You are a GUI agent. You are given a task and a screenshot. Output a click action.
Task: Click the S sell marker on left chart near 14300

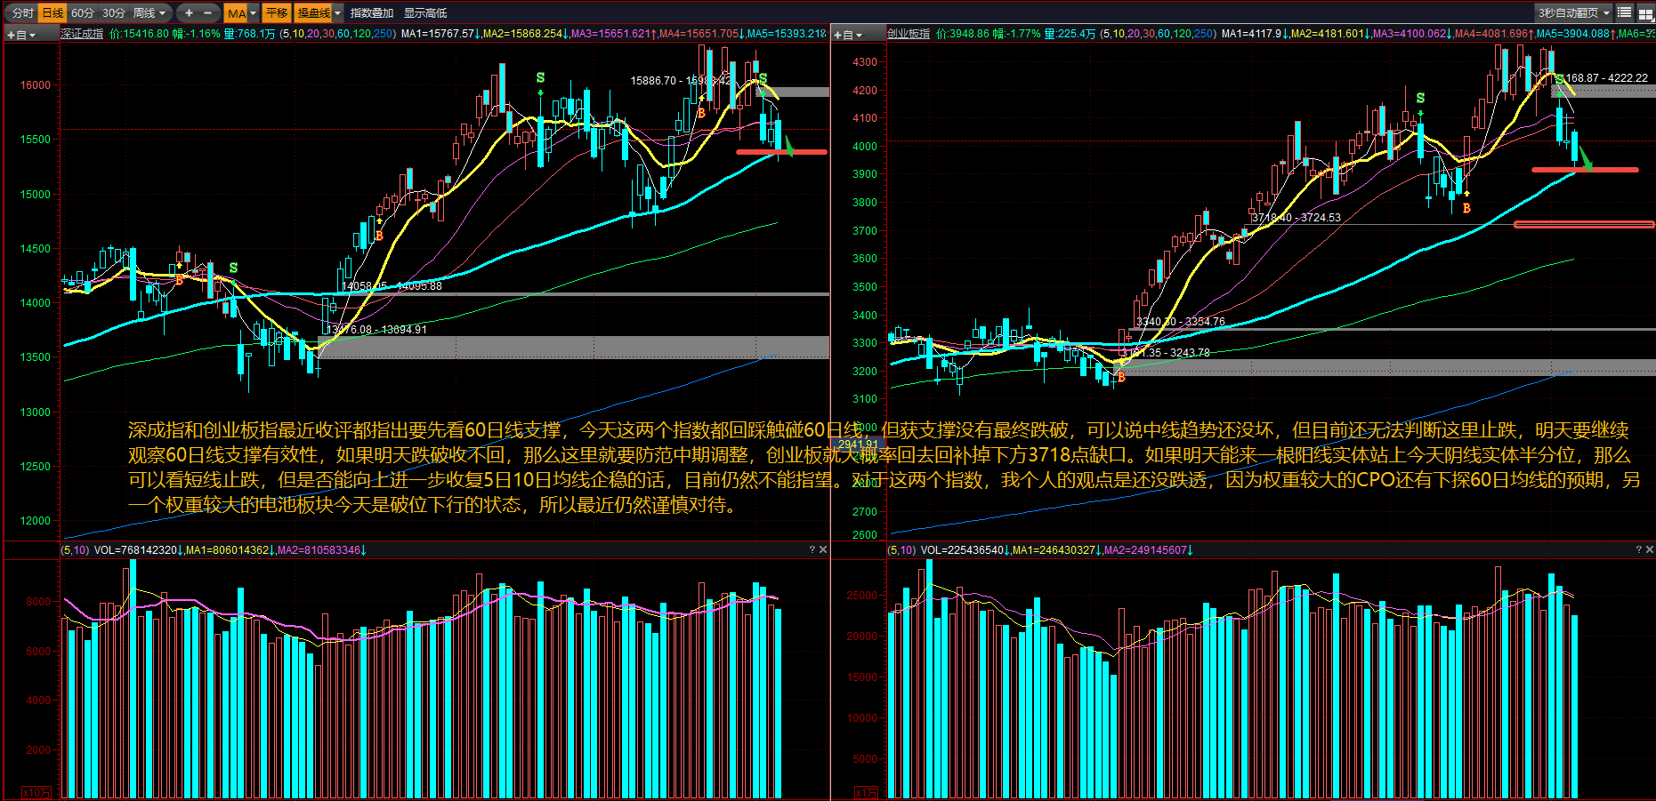click(233, 268)
